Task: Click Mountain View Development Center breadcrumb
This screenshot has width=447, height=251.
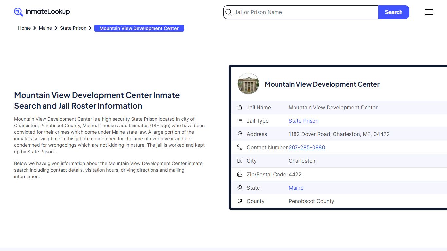Action: pyautogui.click(x=139, y=28)
